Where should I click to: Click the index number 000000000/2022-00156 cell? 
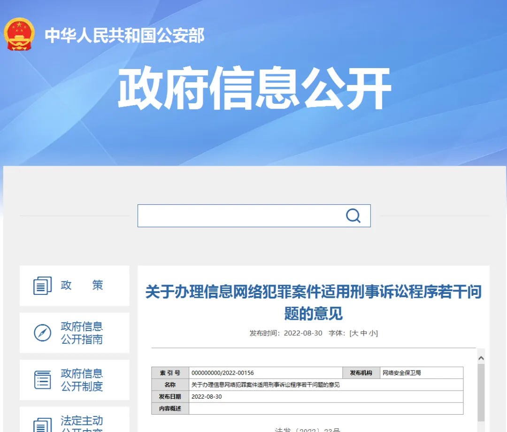pyautogui.click(x=266, y=373)
